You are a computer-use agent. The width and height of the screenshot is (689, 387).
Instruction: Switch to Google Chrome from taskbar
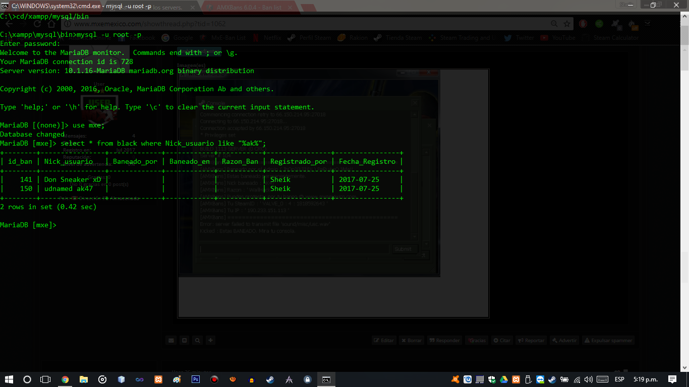coord(65,379)
